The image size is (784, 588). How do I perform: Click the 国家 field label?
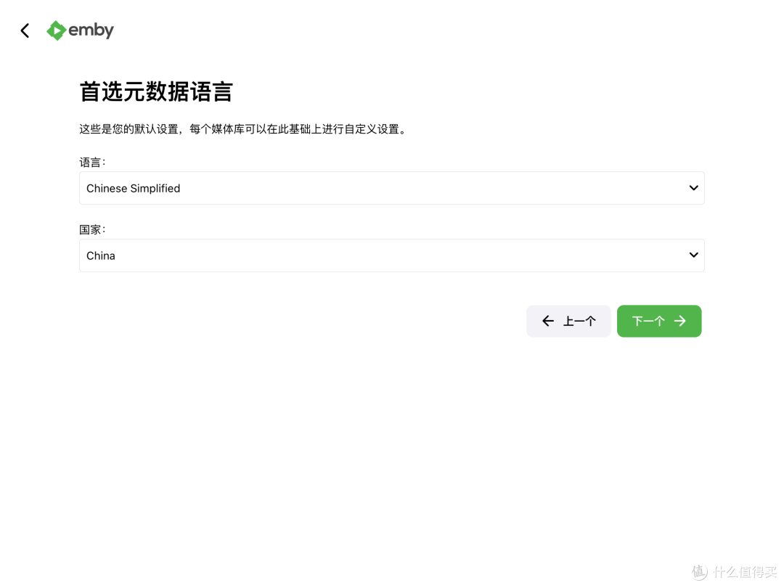pos(90,229)
